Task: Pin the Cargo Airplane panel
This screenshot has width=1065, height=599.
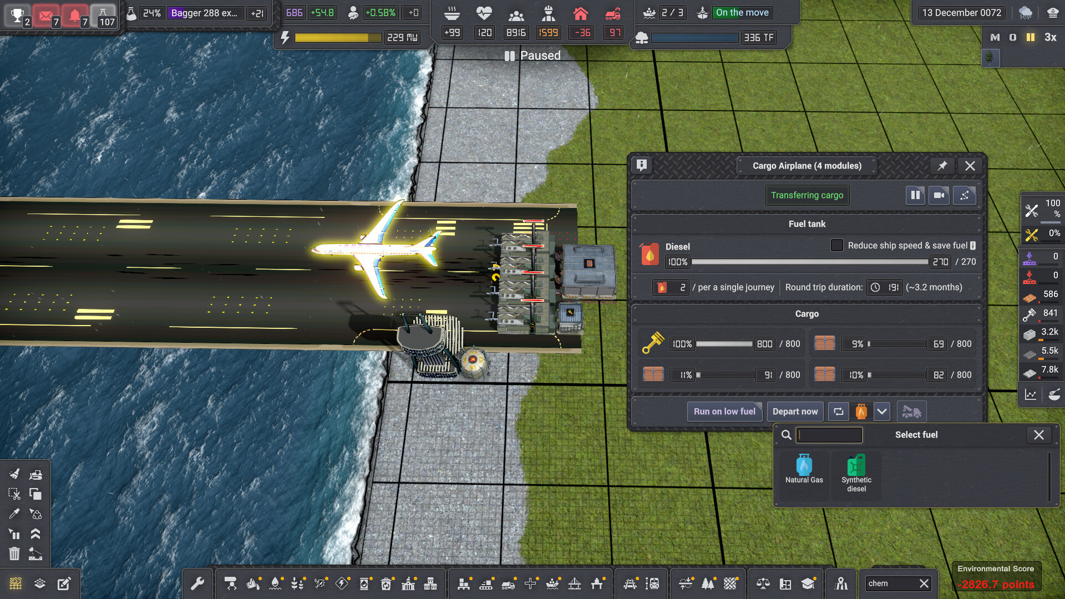Action: tap(942, 166)
